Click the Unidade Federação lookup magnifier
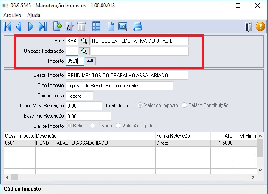 (x=84, y=51)
